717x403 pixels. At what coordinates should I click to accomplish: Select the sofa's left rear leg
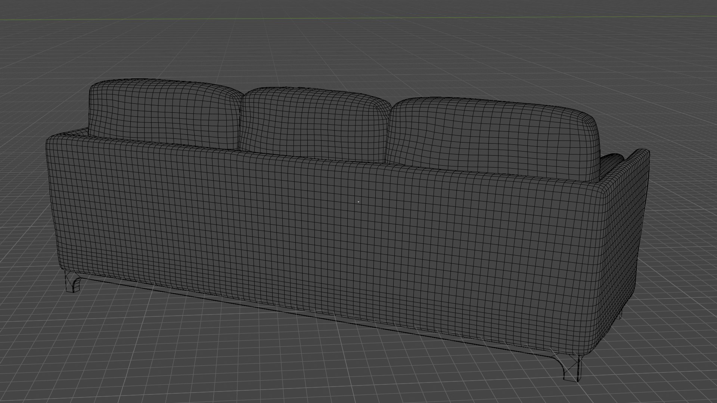point(74,282)
